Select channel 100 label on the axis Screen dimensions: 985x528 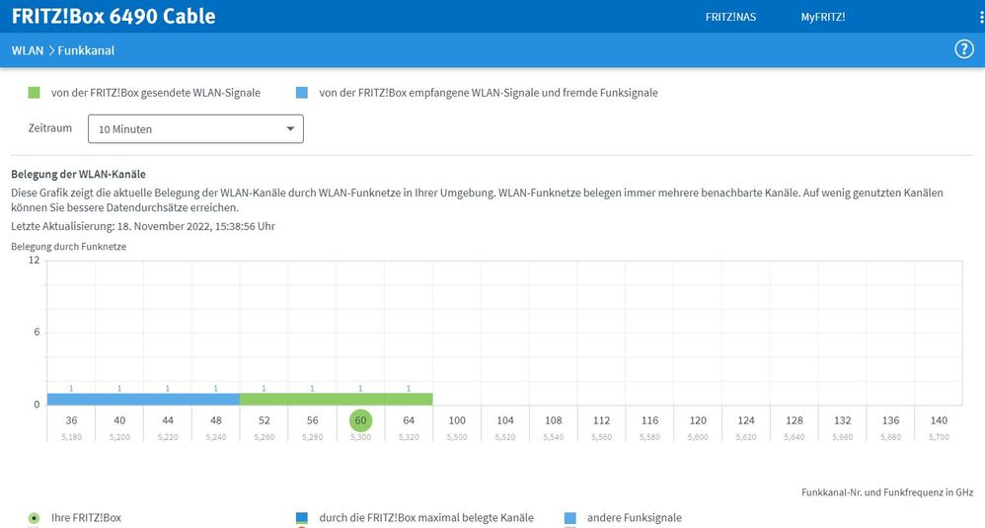click(457, 420)
